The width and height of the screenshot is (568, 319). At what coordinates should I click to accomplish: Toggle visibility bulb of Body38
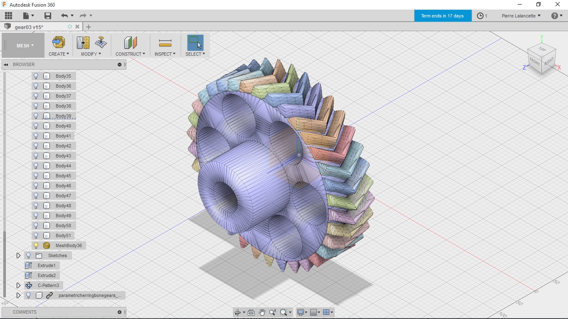(x=36, y=106)
